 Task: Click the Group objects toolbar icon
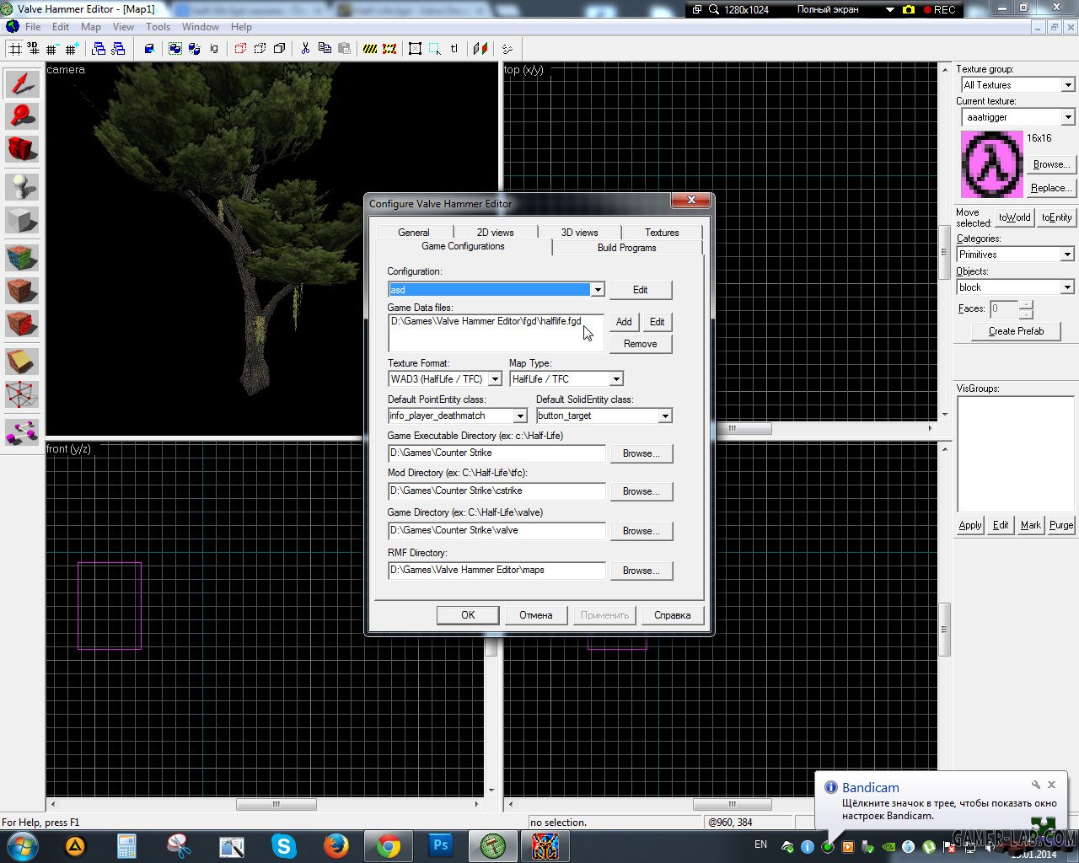[x=174, y=49]
